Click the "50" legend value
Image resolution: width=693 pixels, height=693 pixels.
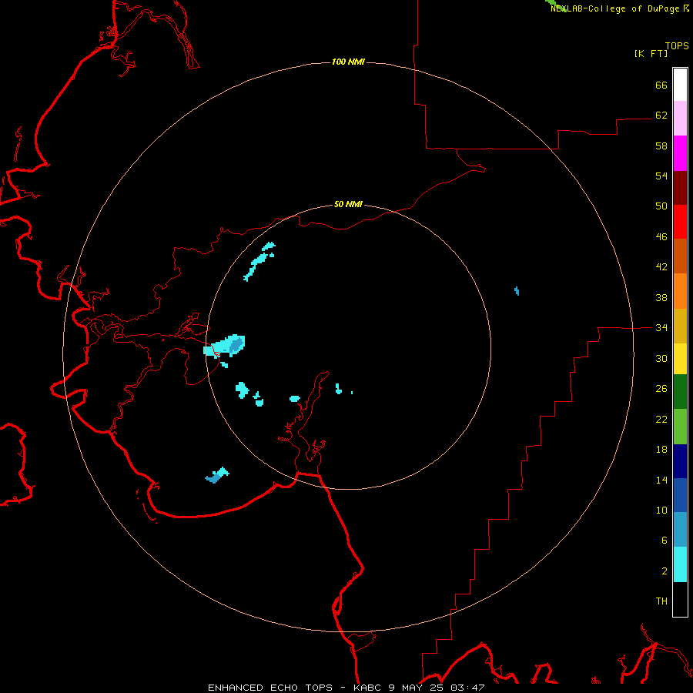pyautogui.click(x=661, y=206)
